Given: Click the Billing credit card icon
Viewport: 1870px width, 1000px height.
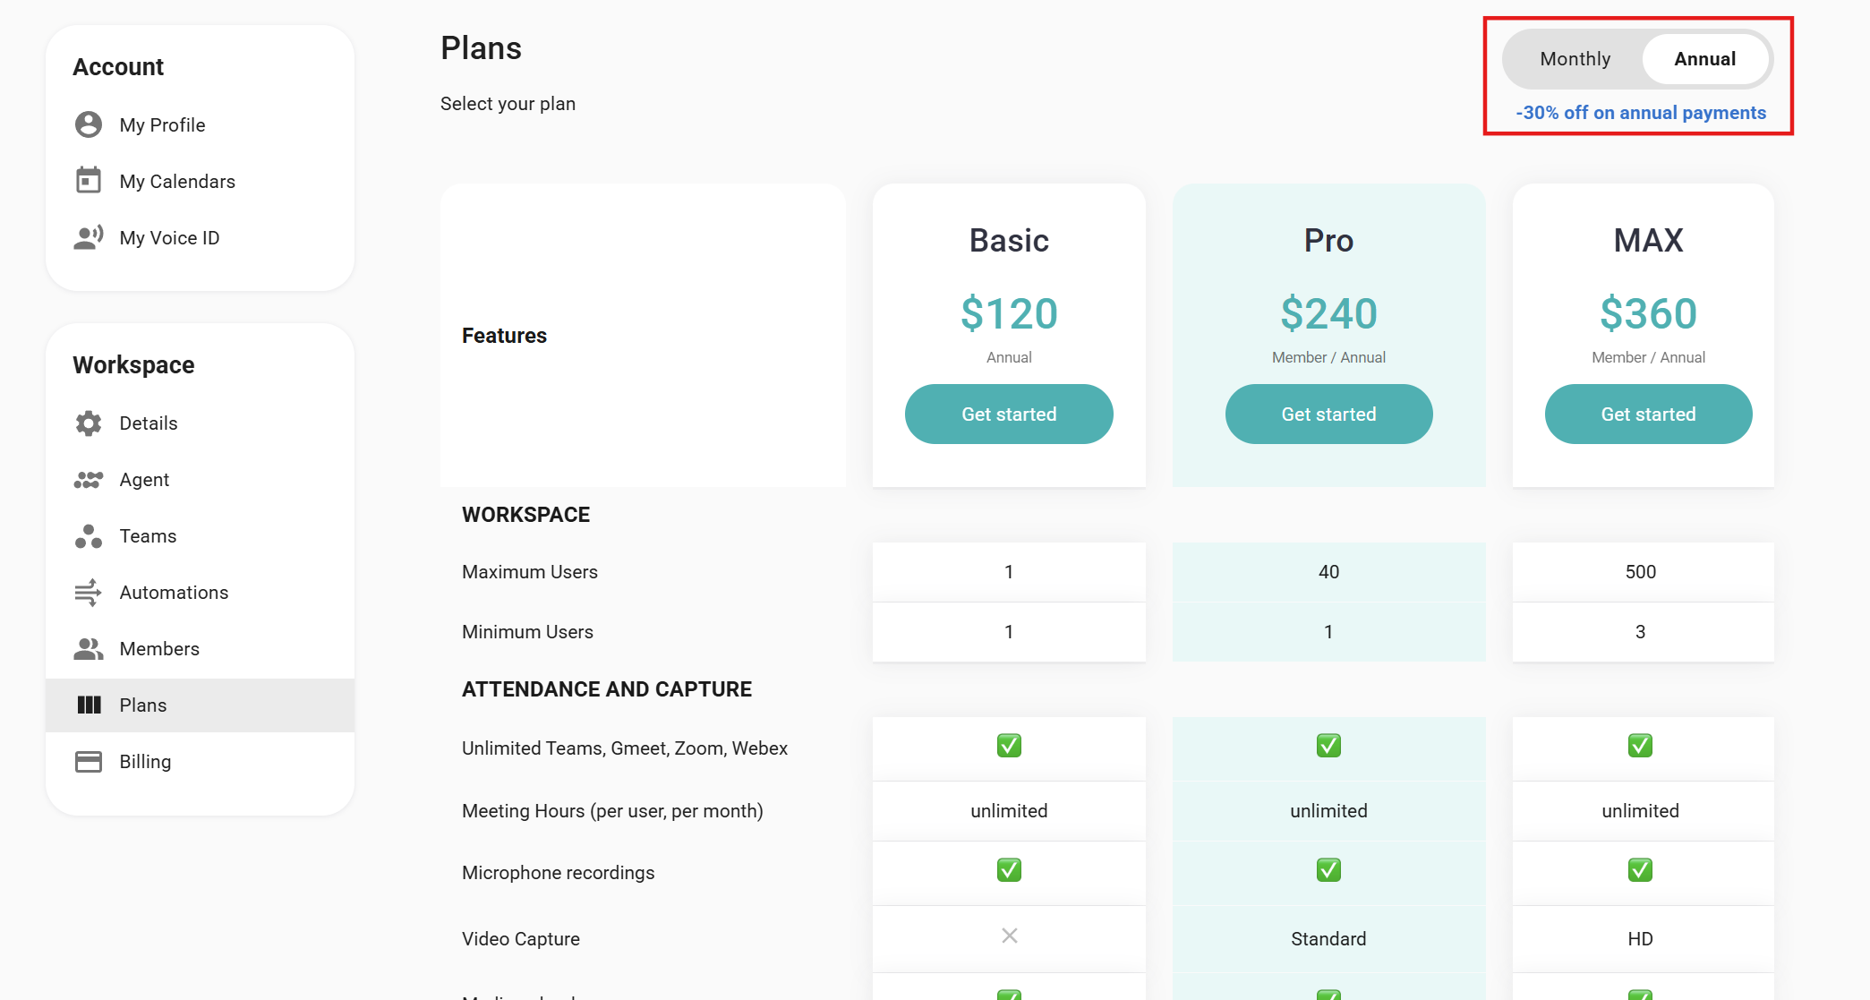Looking at the screenshot, I should (x=89, y=762).
